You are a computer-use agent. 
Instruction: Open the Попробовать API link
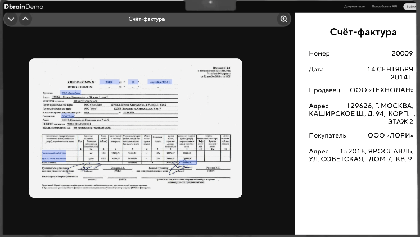click(x=384, y=6)
